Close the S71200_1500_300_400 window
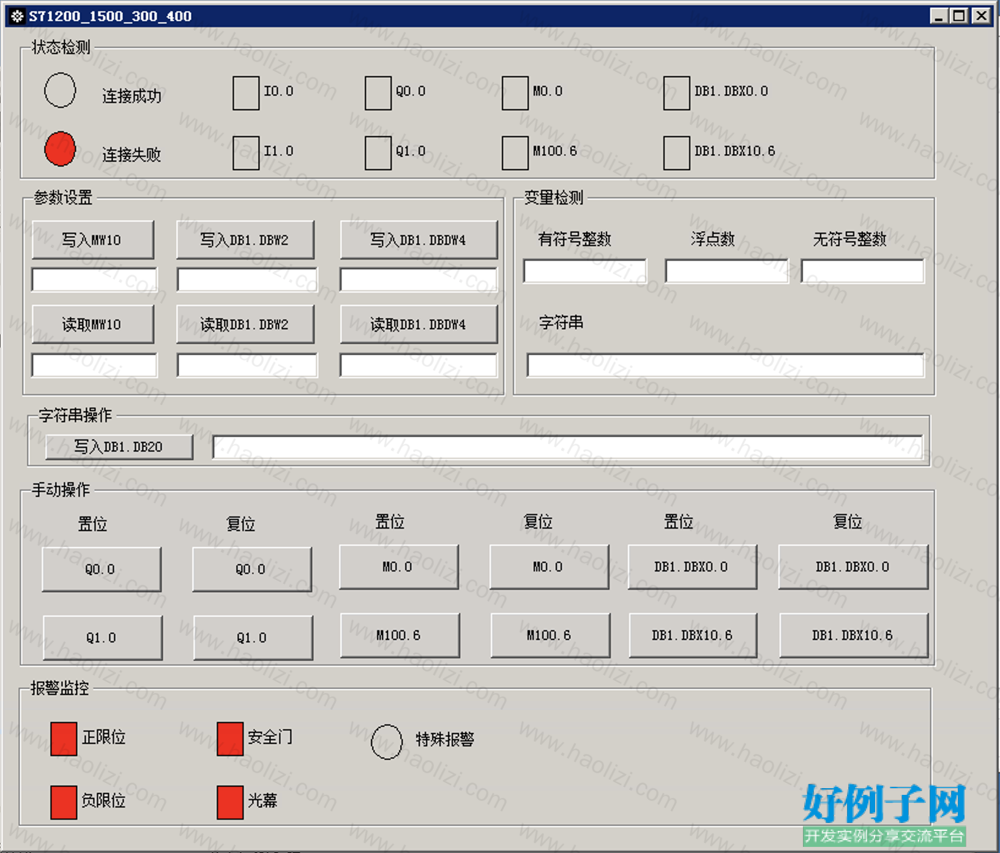 click(x=982, y=16)
